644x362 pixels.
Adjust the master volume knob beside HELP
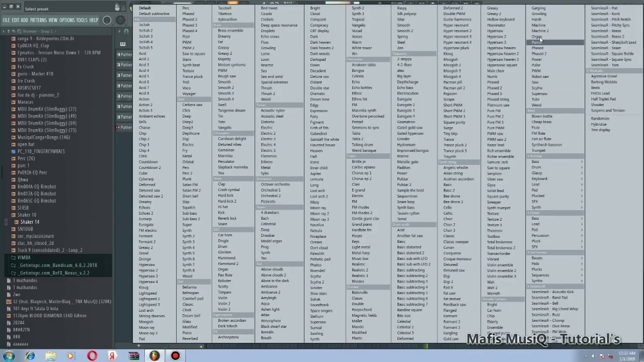click(x=107, y=20)
